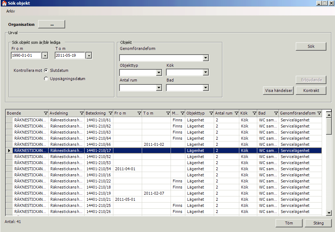Open the filter icon on Beteckning column

coord(110,113)
